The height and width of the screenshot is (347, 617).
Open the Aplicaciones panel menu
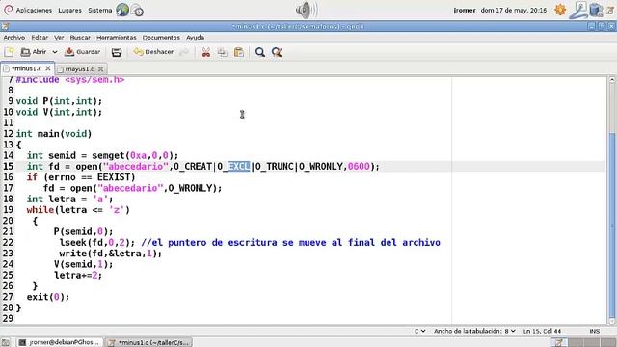click(34, 10)
